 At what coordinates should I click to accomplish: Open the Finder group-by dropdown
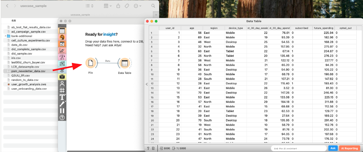coord(108,6)
